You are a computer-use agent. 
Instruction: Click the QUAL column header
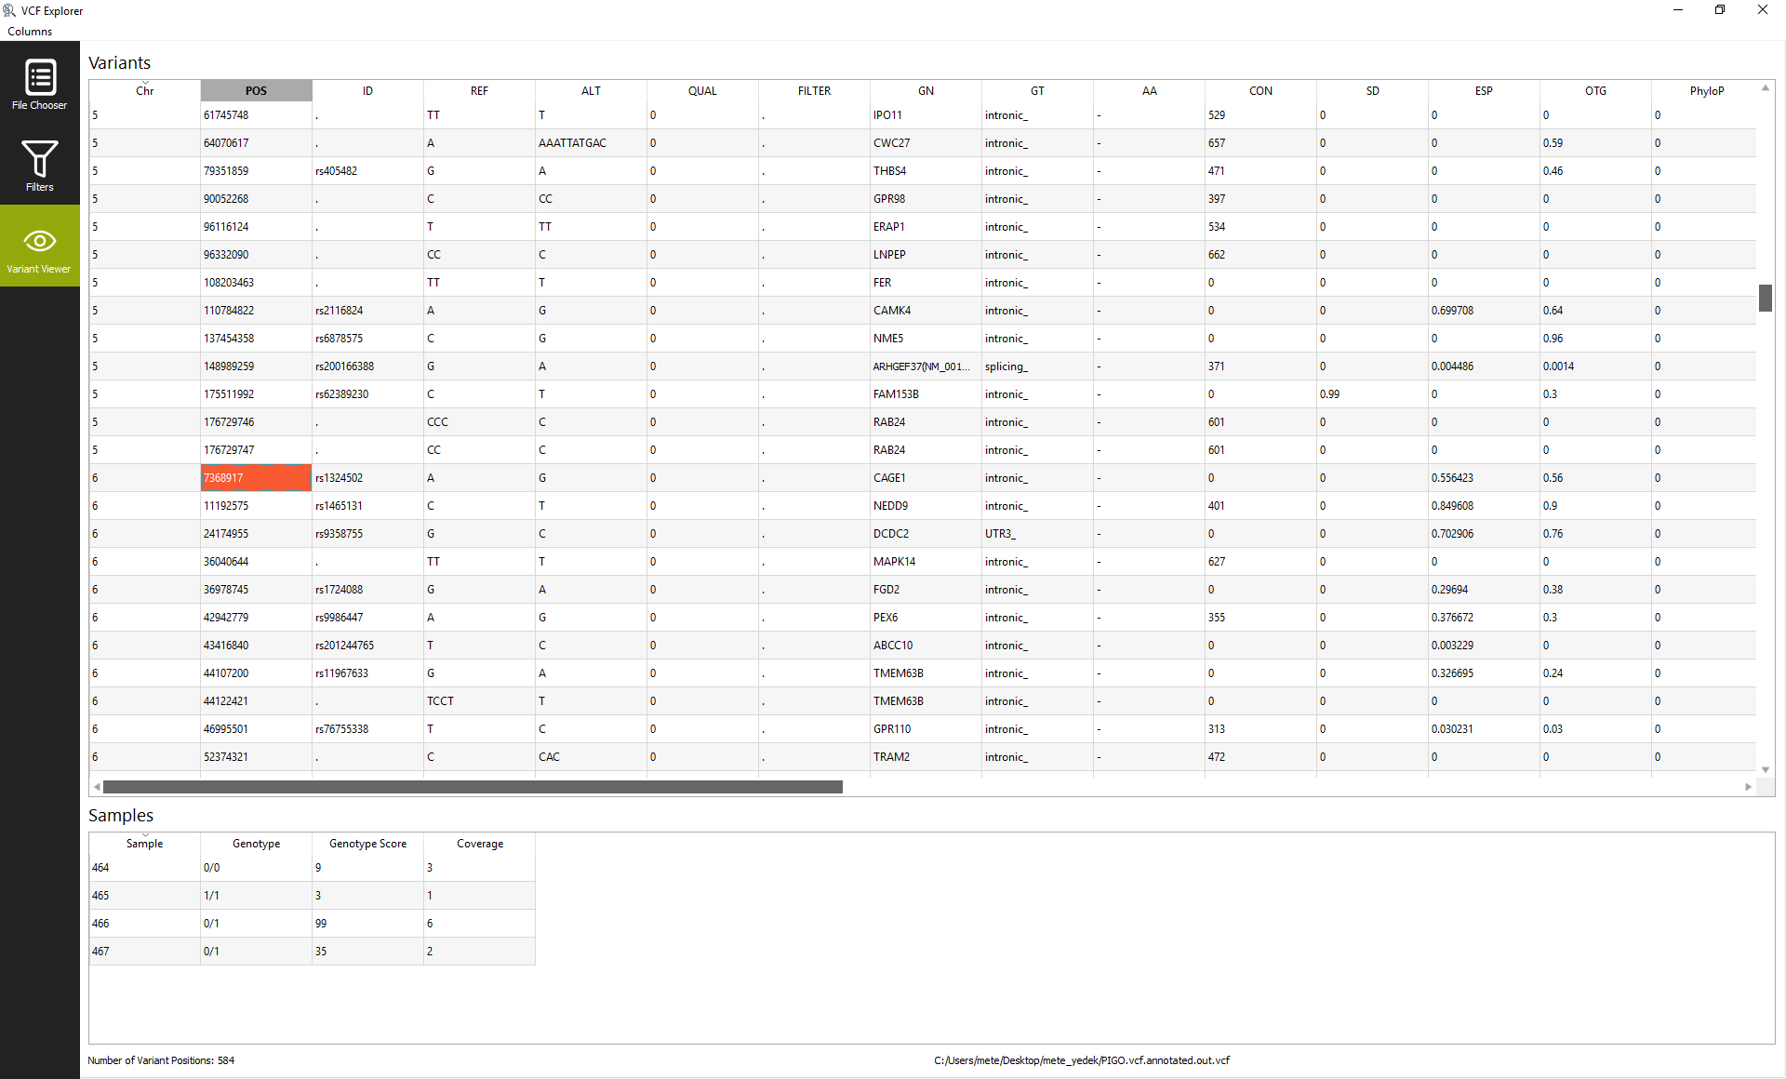(x=701, y=90)
